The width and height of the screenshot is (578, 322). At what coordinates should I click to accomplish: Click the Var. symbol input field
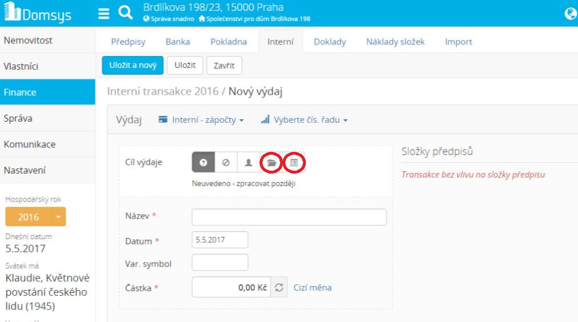pyautogui.click(x=220, y=263)
